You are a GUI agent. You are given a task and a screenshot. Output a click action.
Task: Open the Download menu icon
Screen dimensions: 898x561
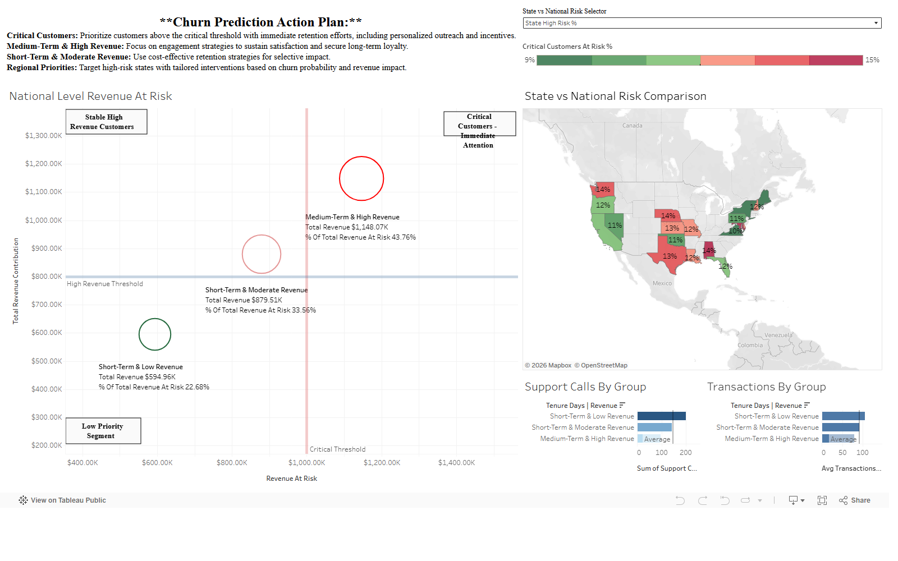796,500
